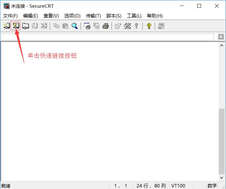Click the printer icon
226x189 pixels.
click(106, 26)
